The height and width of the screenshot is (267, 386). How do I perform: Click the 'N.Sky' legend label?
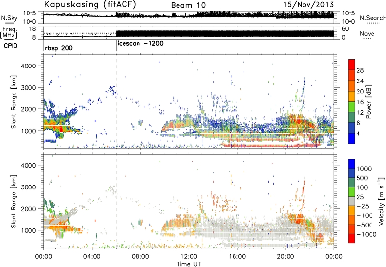pos(9,18)
